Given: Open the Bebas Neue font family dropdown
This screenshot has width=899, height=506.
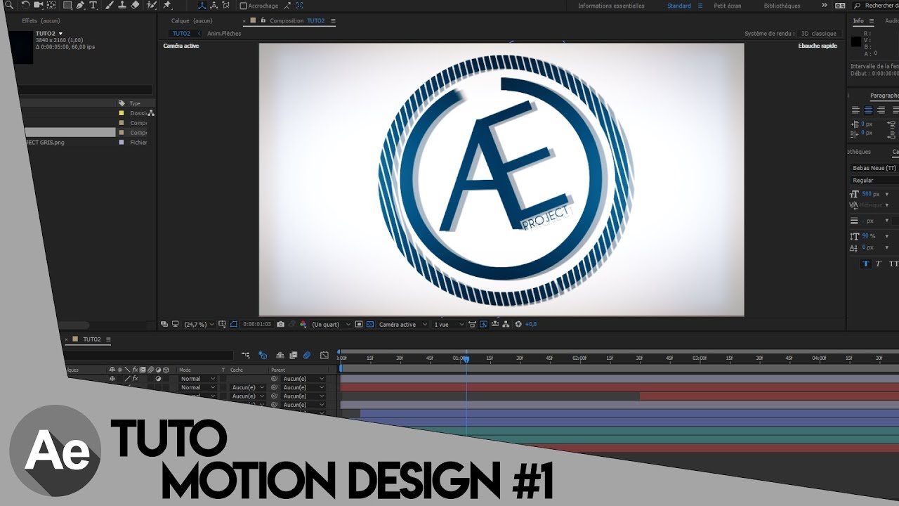Looking at the screenshot, I should (x=874, y=168).
